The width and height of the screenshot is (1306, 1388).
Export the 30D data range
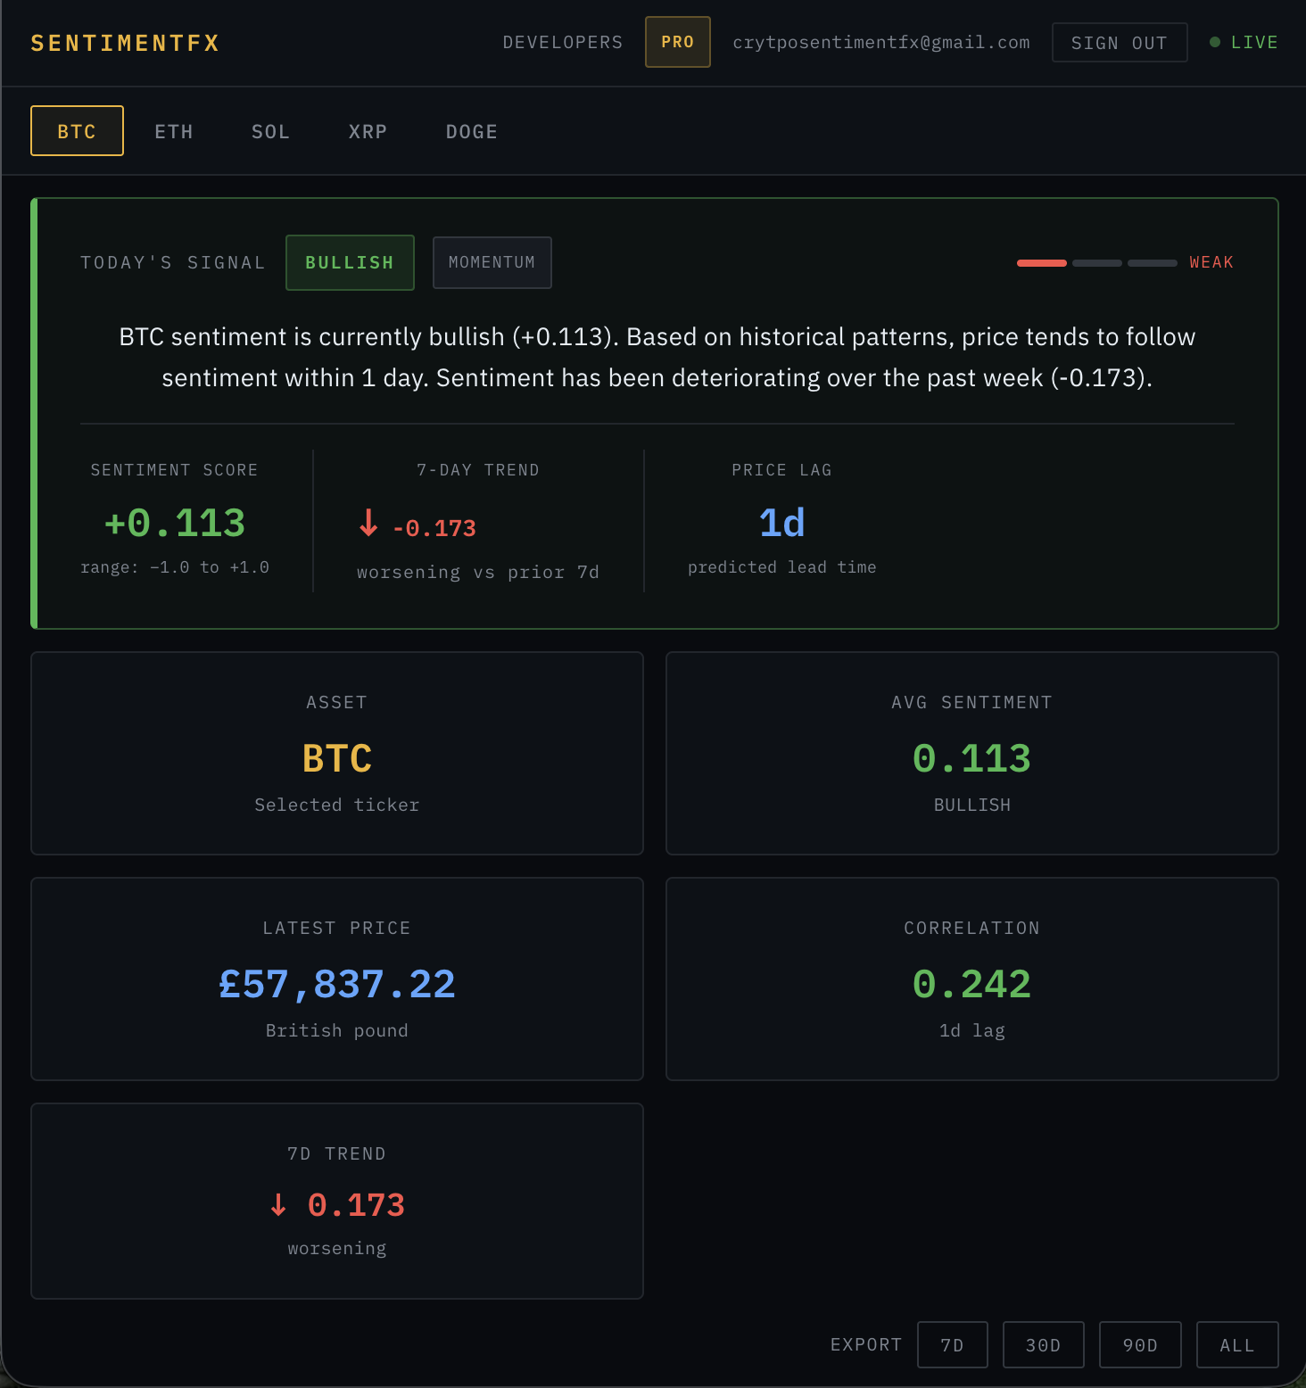[x=1044, y=1344]
